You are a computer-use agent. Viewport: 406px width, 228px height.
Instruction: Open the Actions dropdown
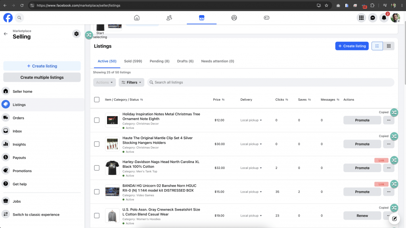[x=104, y=82]
